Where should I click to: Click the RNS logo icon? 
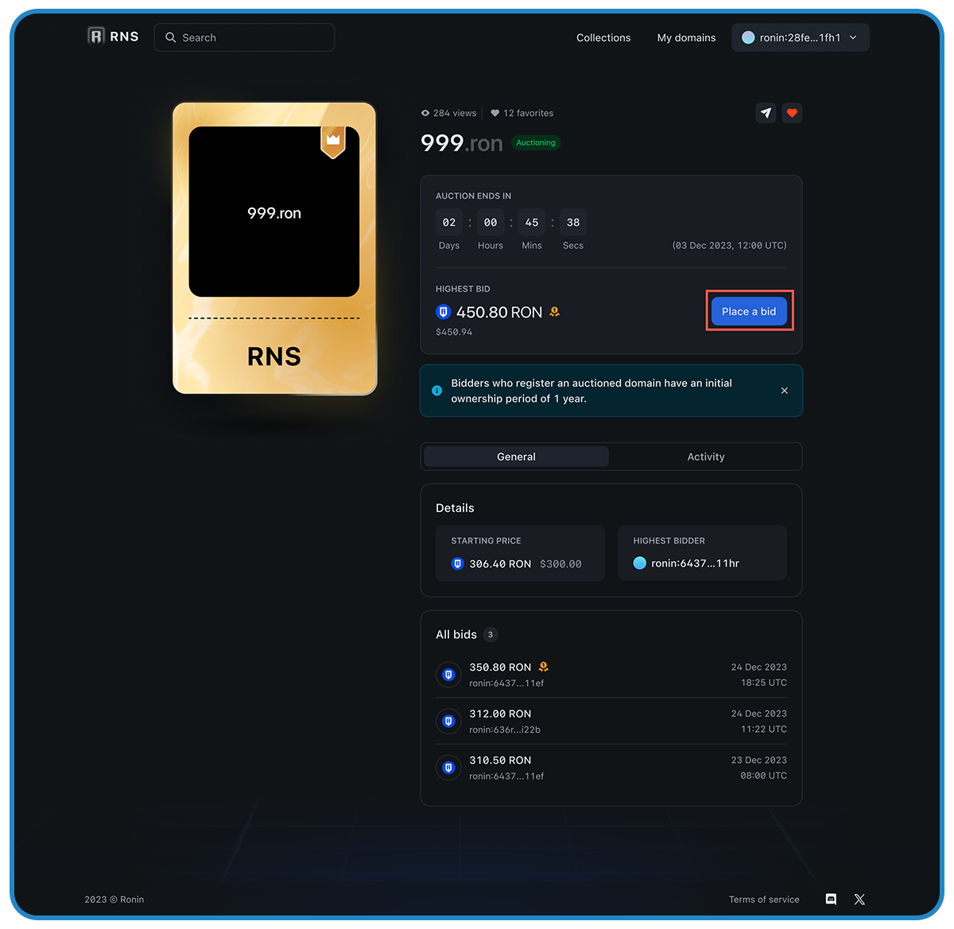coord(96,37)
